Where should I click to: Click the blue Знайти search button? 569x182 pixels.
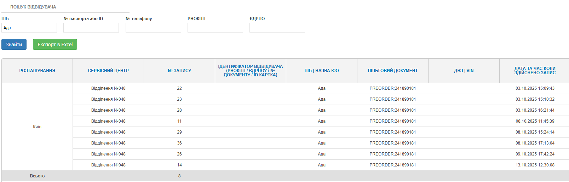(x=14, y=45)
